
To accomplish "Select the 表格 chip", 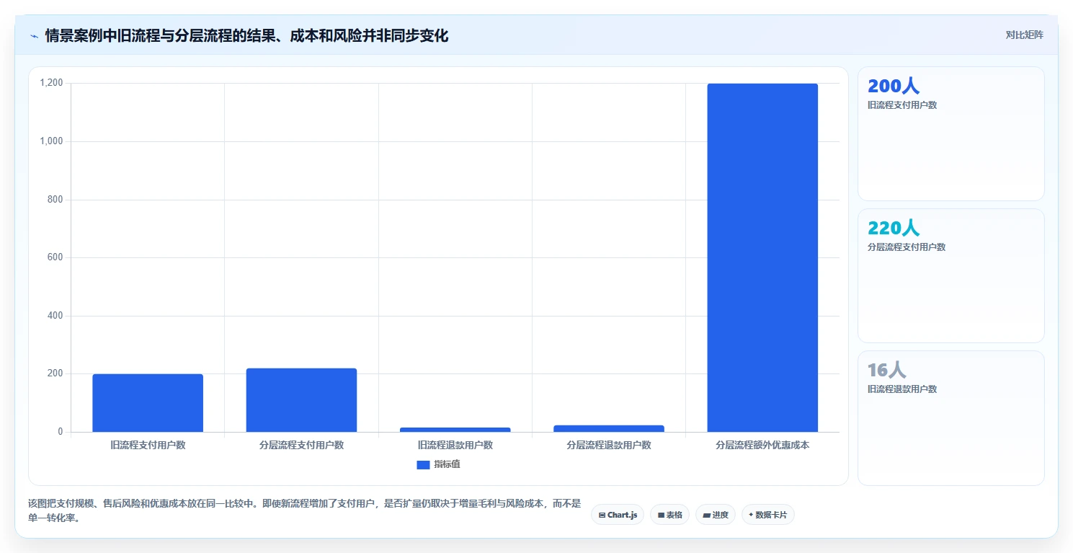I will 669,515.
